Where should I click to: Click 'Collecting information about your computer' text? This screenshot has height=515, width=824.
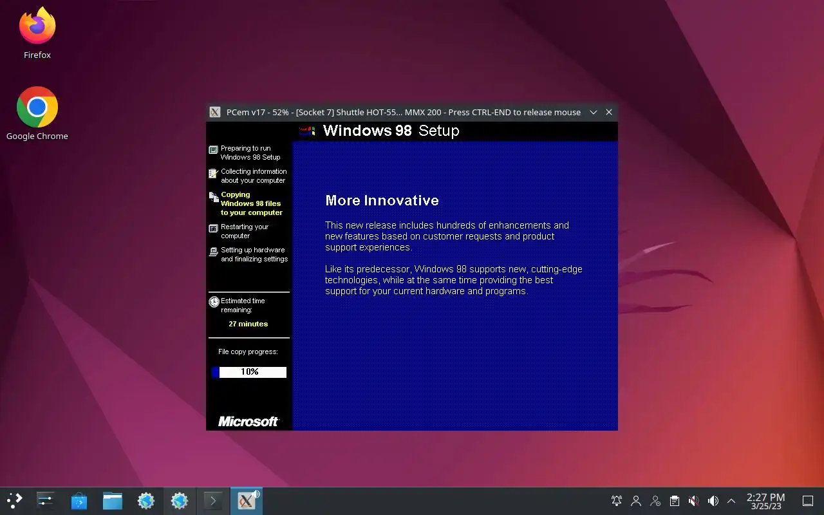254,176
